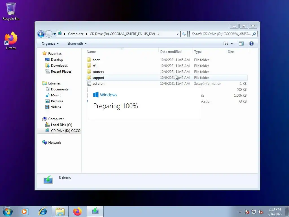Change view using the view icon button
Viewport: 289px width, 217px height.
click(x=225, y=44)
